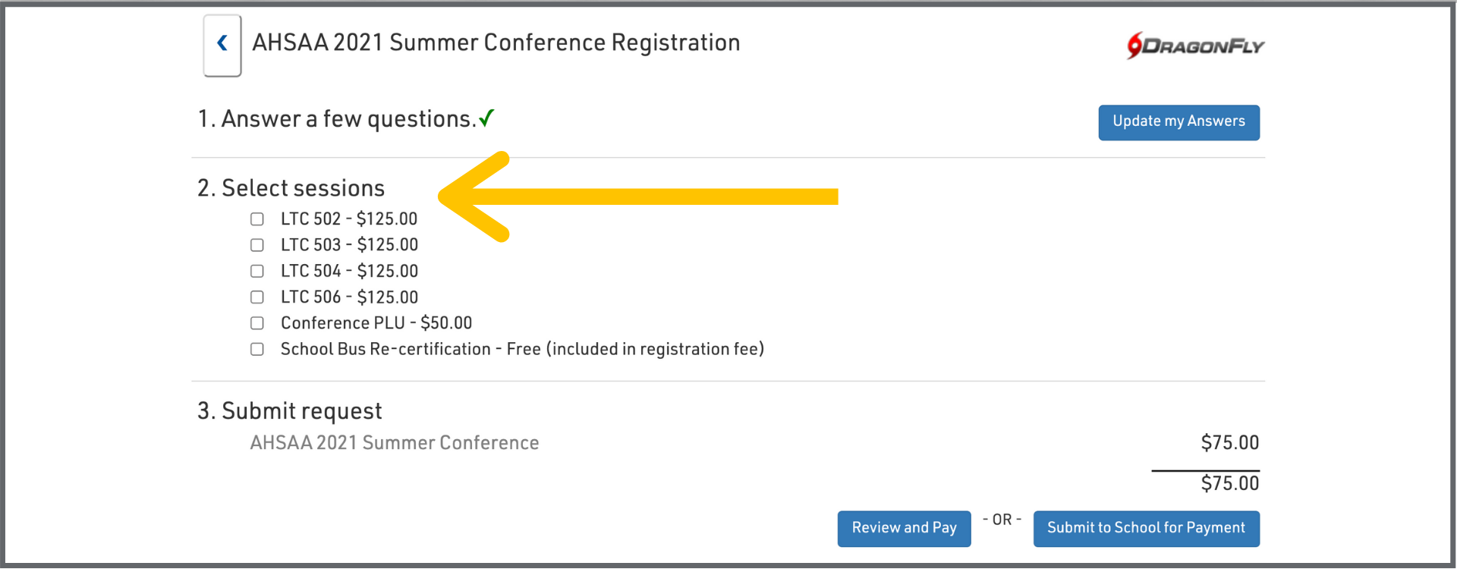Image resolution: width=1457 pixels, height=569 pixels.
Task: Click the 'Submit request' heading
Action: pos(290,411)
